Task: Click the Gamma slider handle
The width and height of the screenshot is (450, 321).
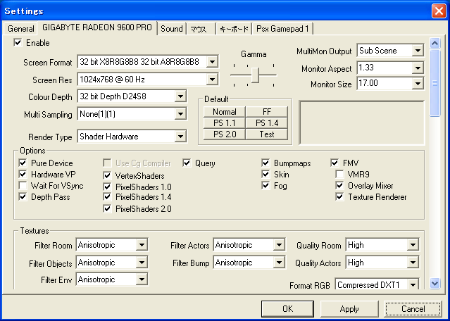Action: click(255, 75)
